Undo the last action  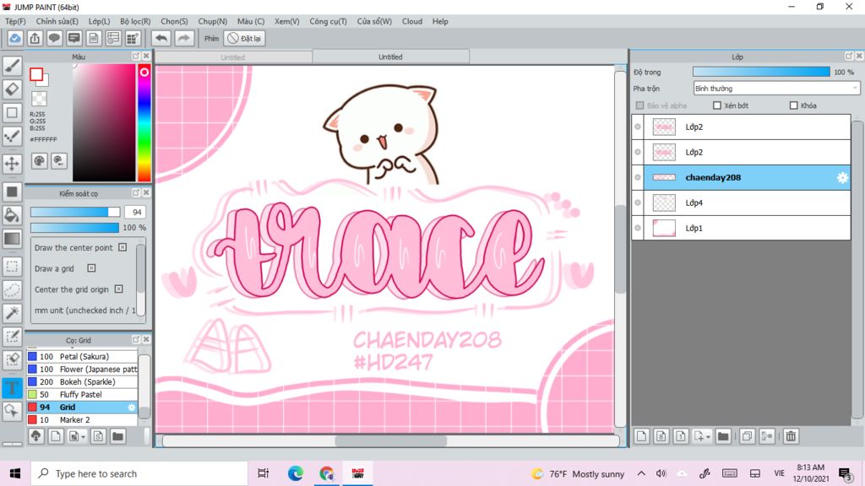click(161, 38)
